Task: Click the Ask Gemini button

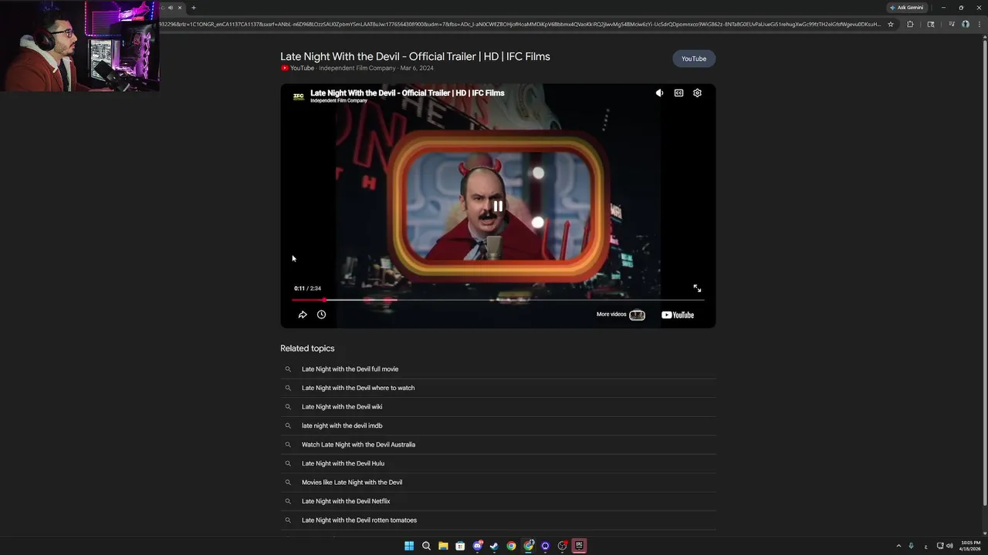Action: [907, 8]
